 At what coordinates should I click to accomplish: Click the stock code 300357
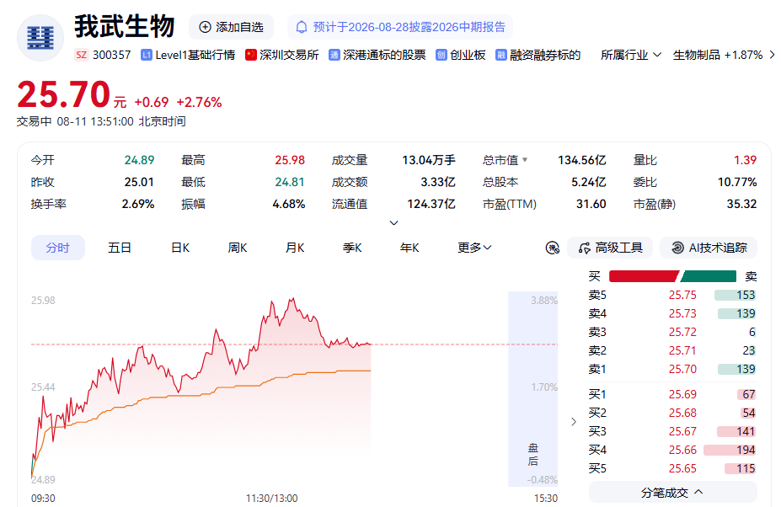(x=111, y=55)
